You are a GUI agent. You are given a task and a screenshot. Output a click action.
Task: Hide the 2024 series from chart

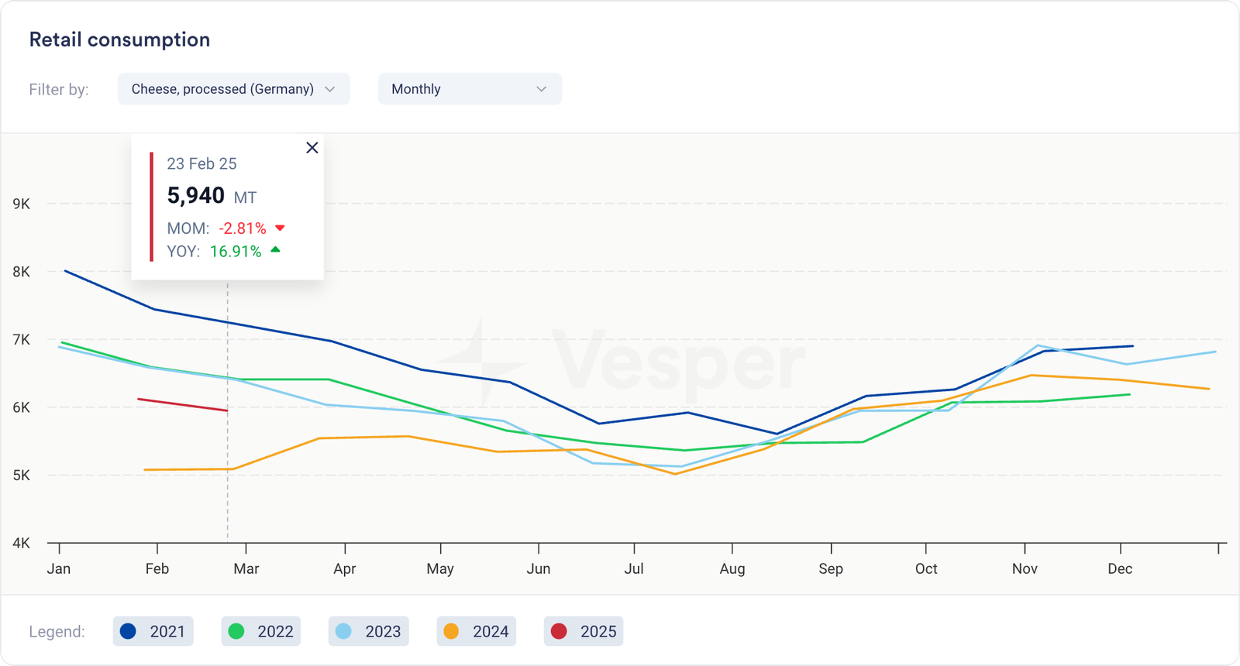476,631
